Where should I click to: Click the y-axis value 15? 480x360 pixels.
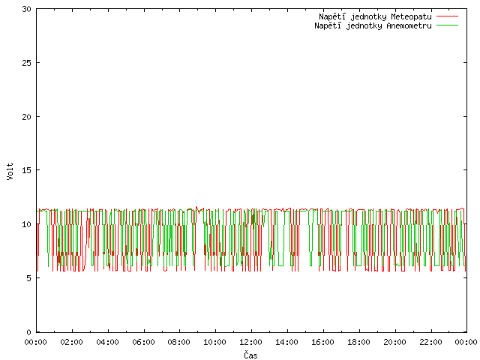coord(27,170)
